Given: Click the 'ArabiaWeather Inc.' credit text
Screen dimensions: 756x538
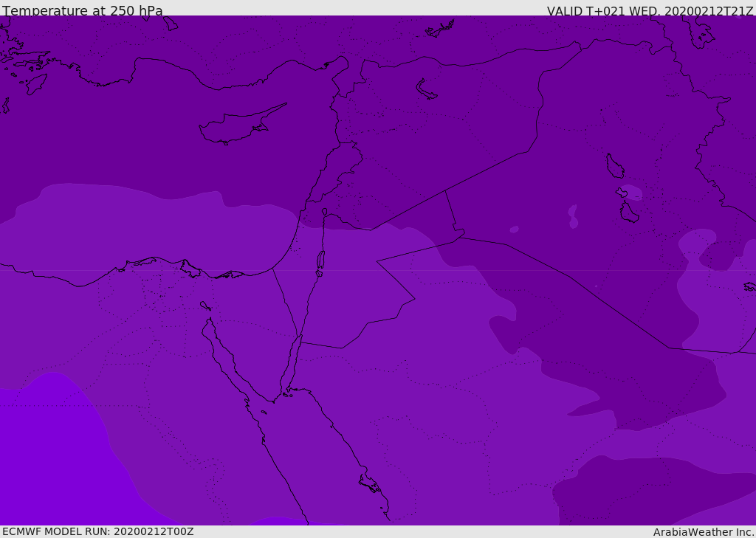Looking at the screenshot, I should point(703,532).
